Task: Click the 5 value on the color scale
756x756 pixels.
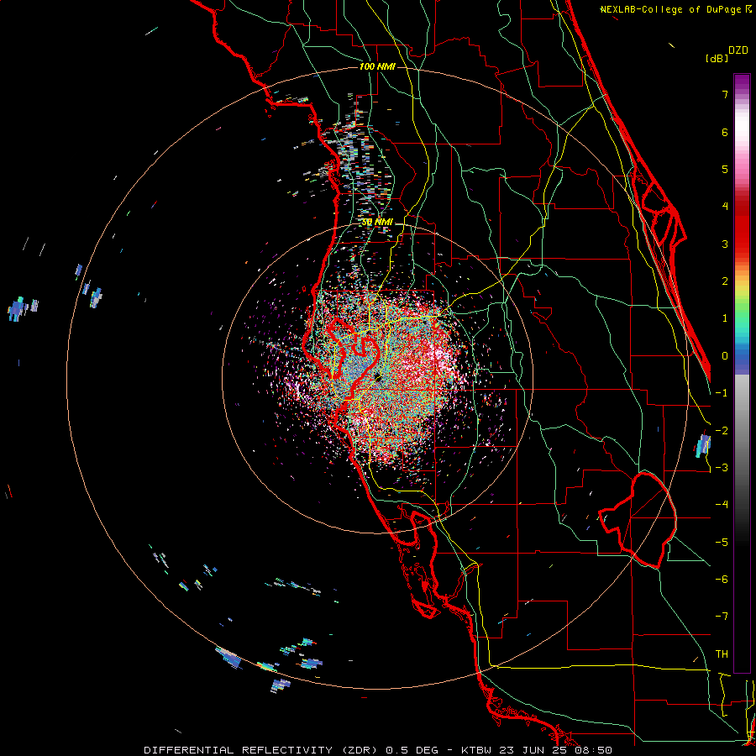Action: point(725,169)
